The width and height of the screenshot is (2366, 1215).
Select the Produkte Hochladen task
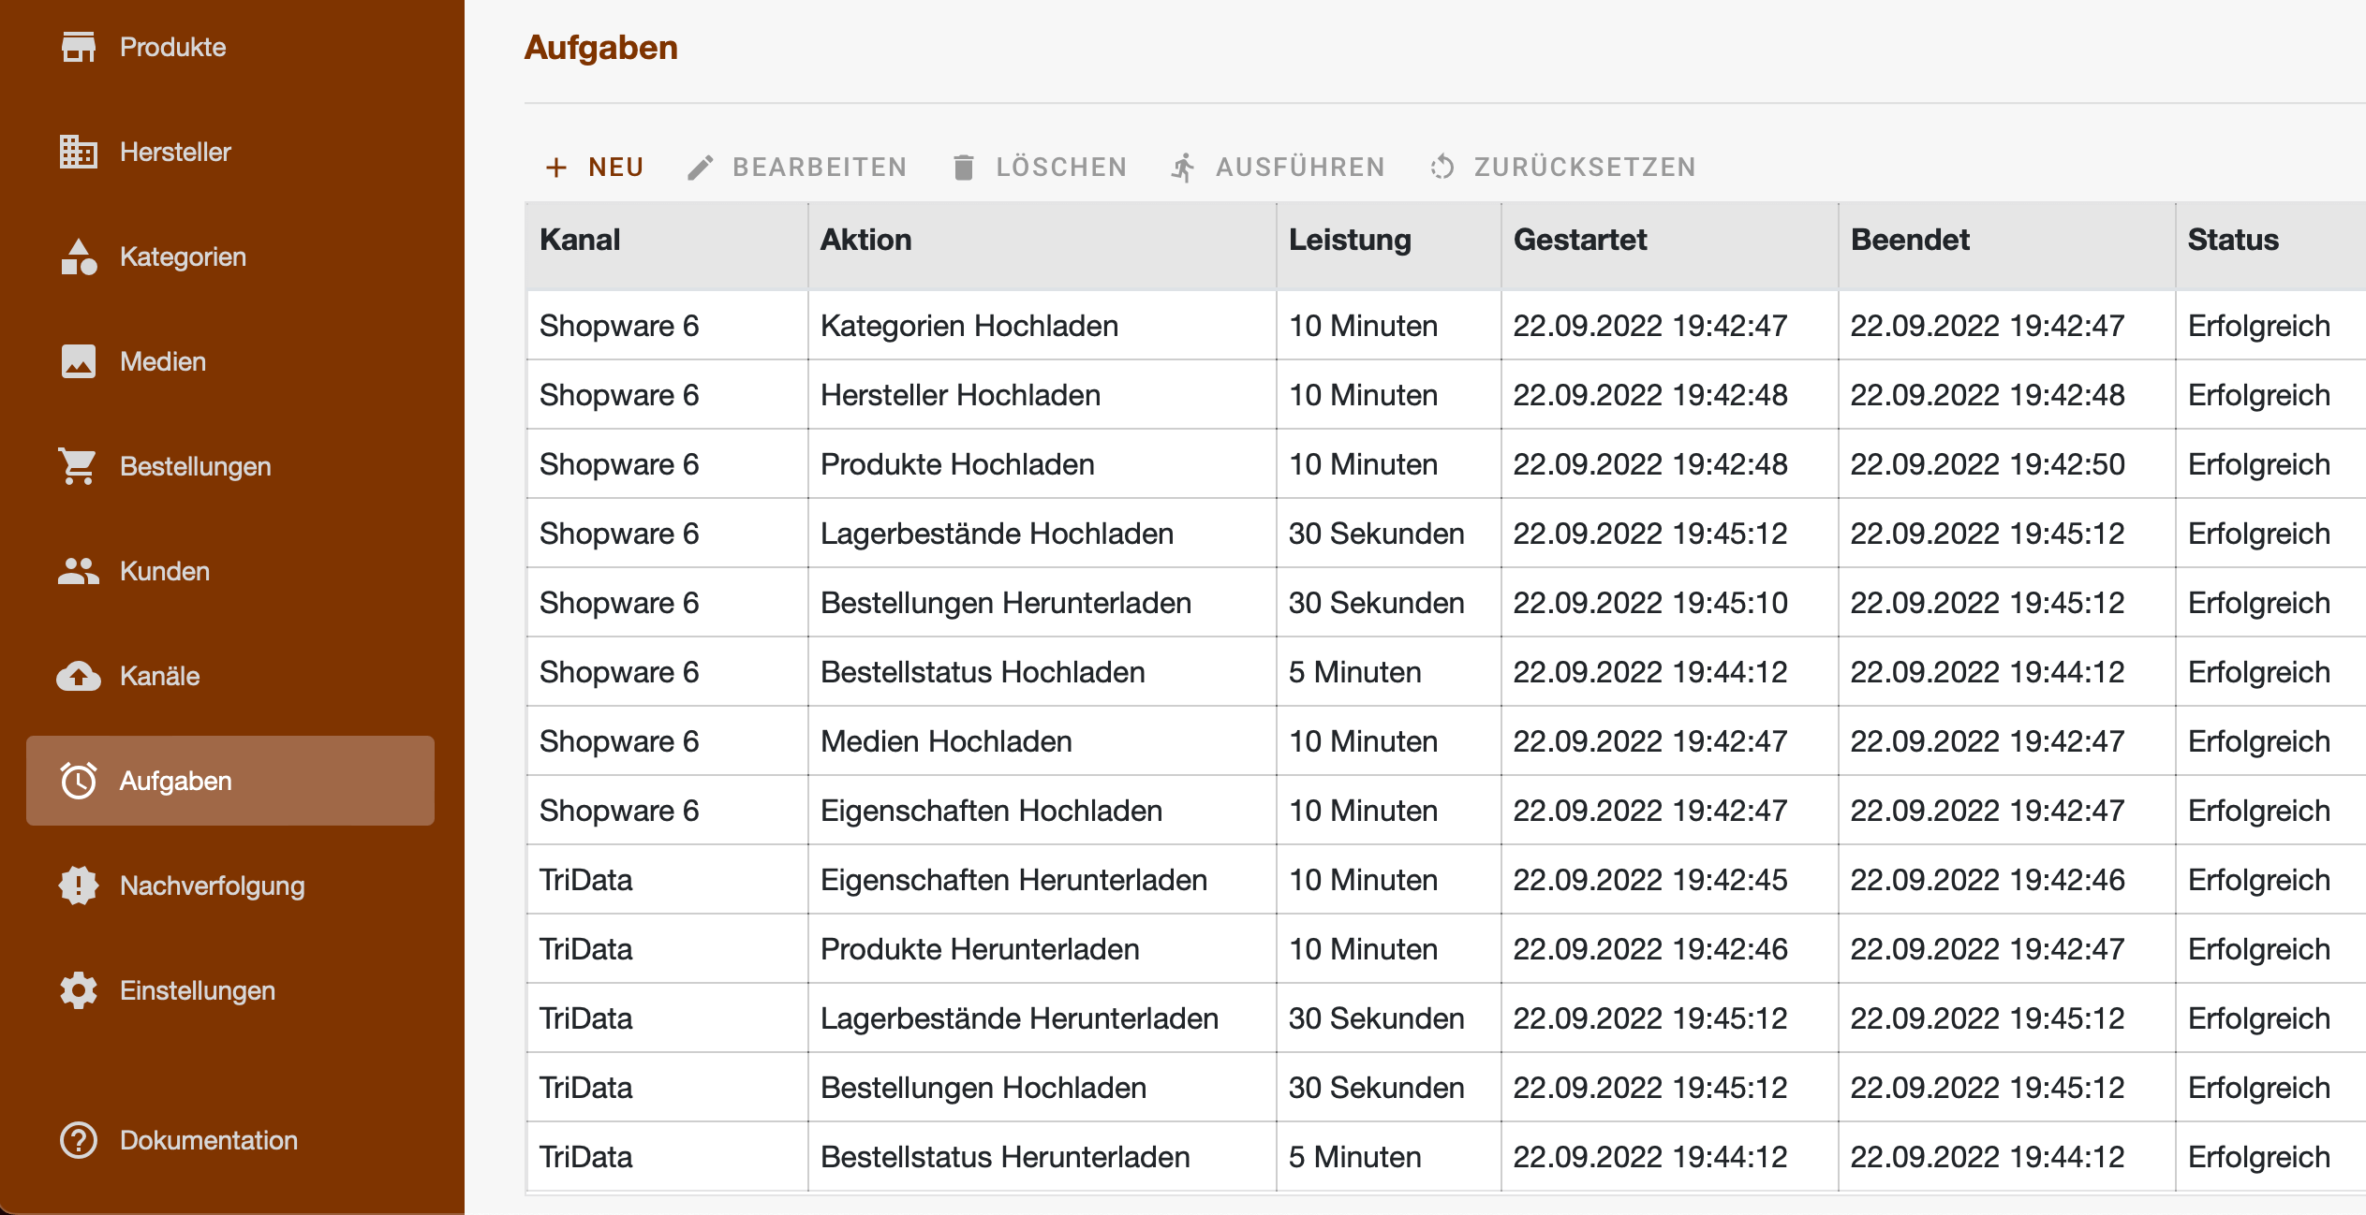1446,464
